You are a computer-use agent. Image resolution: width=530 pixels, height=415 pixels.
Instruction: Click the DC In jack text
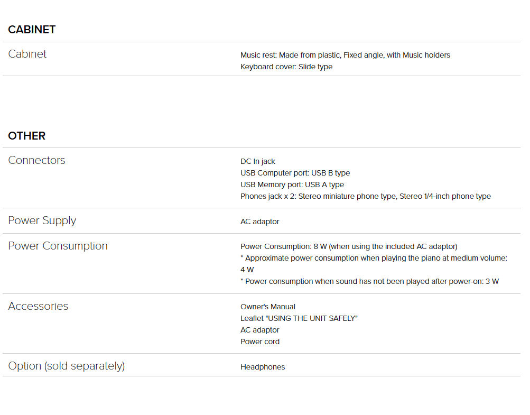(x=257, y=161)
